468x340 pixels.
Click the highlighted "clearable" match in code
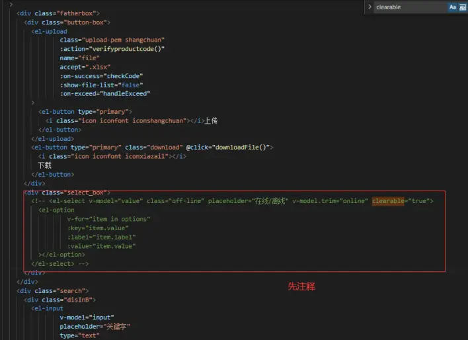click(x=387, y=200)
